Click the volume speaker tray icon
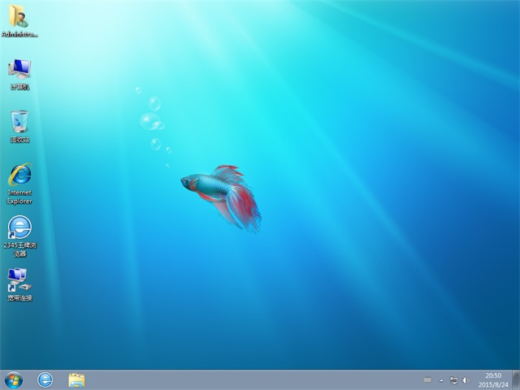This screenshot has width=520, height=390. click(x=466, y=380)
